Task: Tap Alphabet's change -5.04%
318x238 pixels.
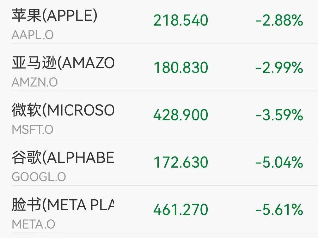Action: [279, 162]
